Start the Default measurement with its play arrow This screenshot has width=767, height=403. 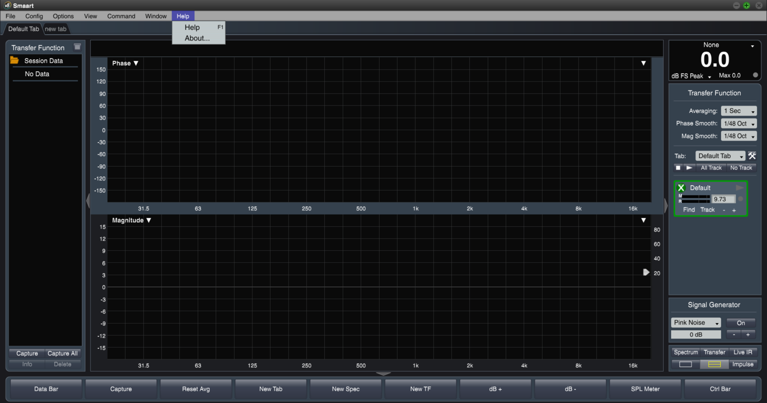click(740, 188)
